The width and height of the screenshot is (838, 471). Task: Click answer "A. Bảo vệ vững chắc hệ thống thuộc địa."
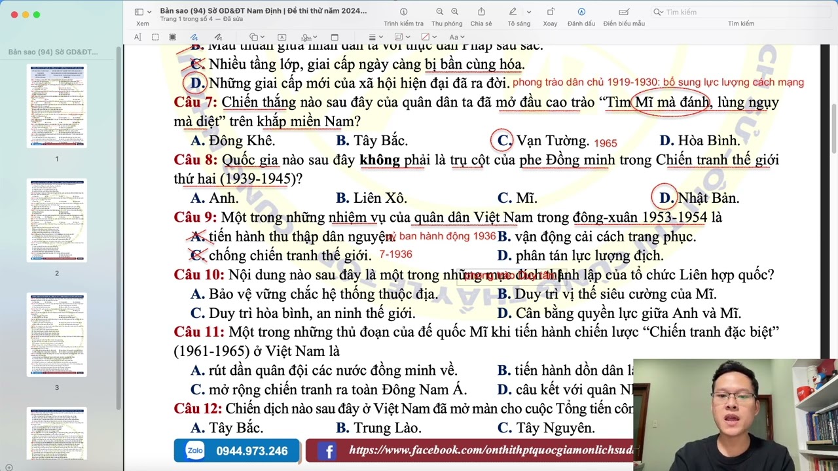[314, 294]
